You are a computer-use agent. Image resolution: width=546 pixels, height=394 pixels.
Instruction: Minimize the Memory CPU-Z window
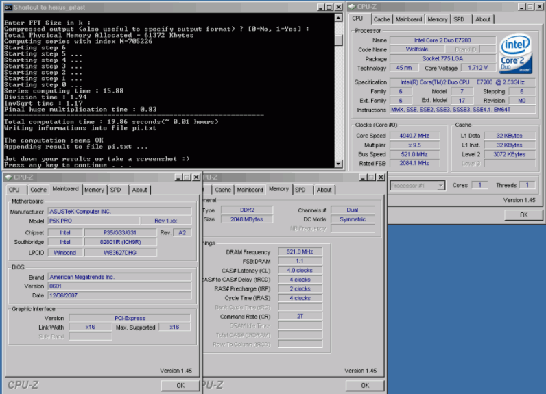363,177
